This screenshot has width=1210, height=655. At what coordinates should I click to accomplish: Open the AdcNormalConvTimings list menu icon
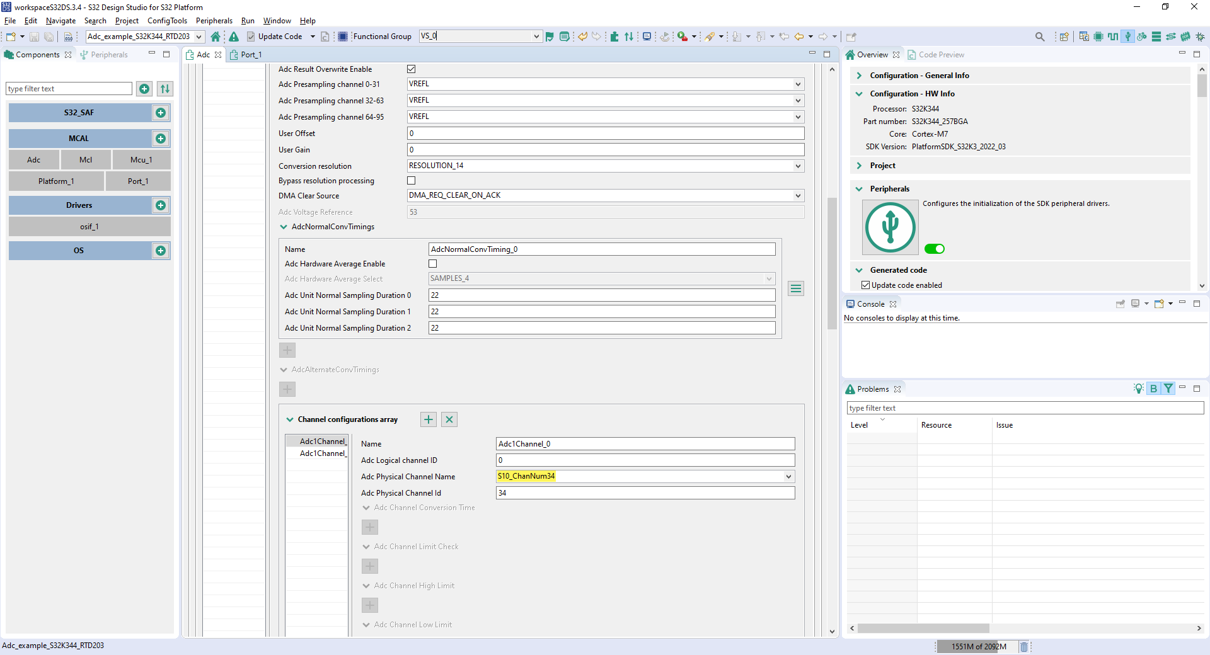click(x=796, y=288)
